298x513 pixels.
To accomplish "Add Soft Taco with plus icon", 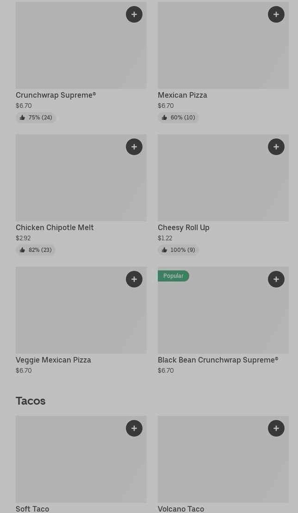I will (134, 428).
